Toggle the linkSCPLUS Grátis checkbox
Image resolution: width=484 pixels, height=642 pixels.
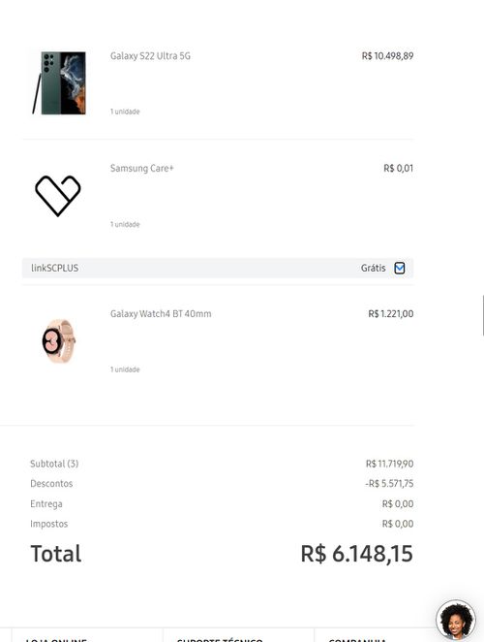tap(400, 268)
